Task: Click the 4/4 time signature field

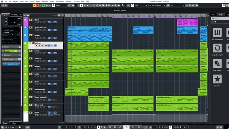Action: click(185, 127)
